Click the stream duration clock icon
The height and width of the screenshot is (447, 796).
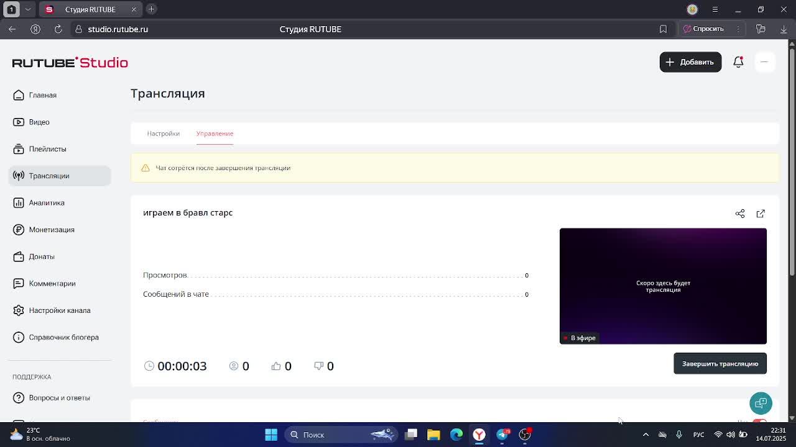click(149, 366)
